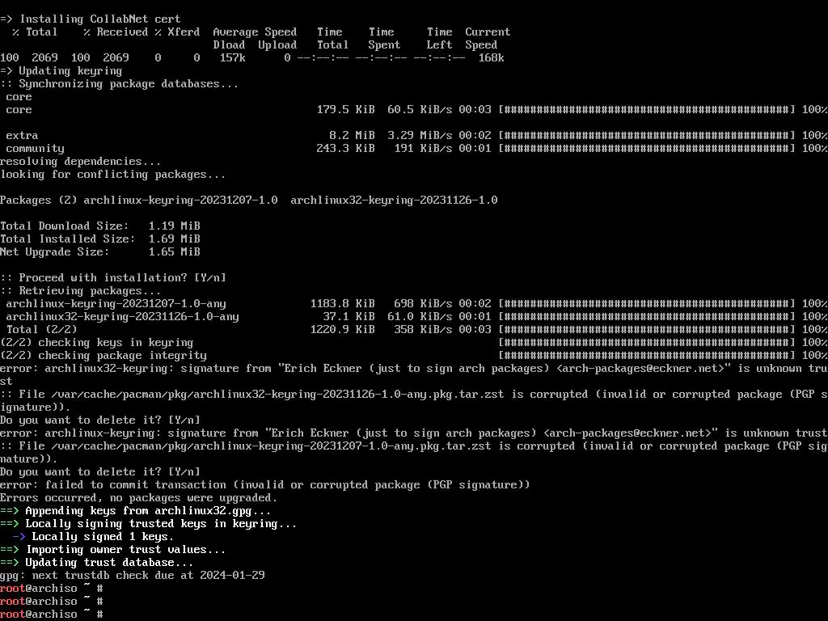The image size is (828, 621).
Task: Select the 'community' repository name
Action: tap(36, 149)
